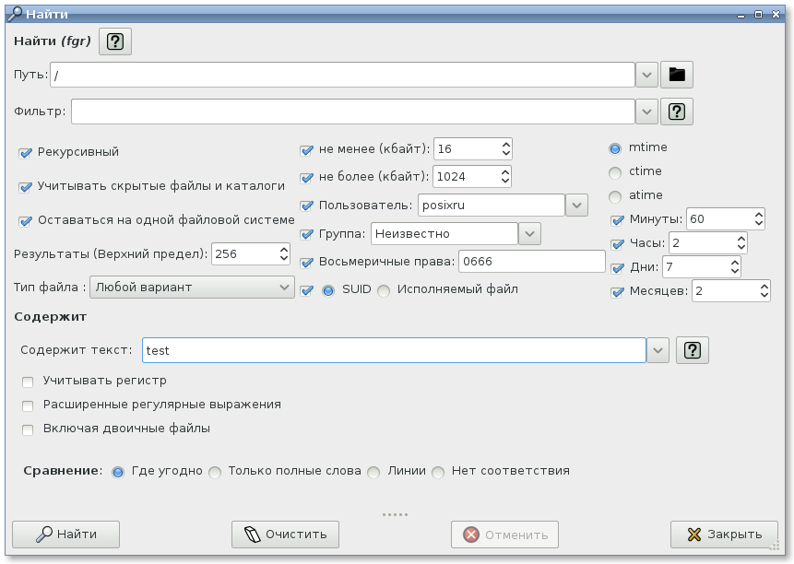The image size is (794, 564).
Task: Browse for folder using the path folder icon
Action: point(677,75)
